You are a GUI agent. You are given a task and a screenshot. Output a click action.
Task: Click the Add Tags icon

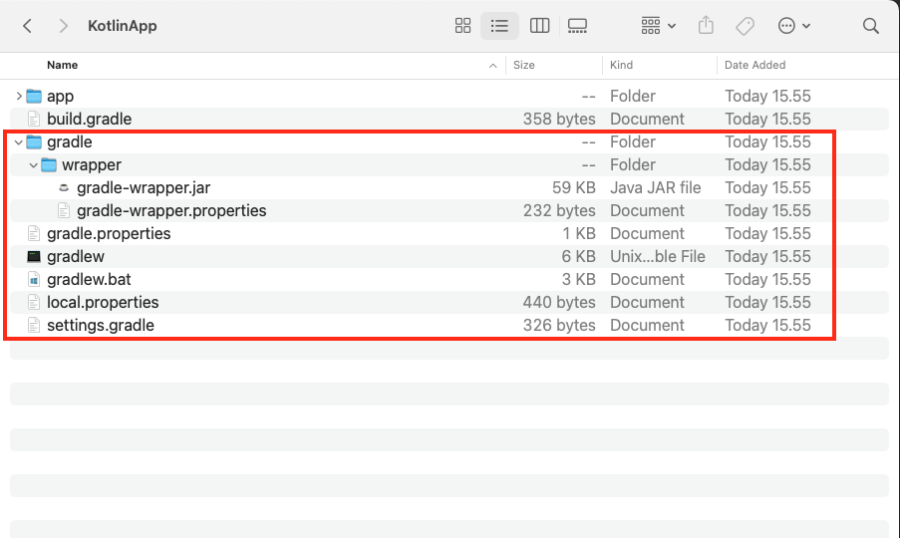746,26
